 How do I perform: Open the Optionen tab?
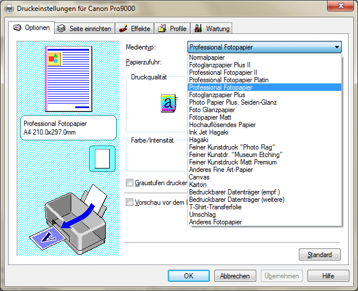click(32, 28)
